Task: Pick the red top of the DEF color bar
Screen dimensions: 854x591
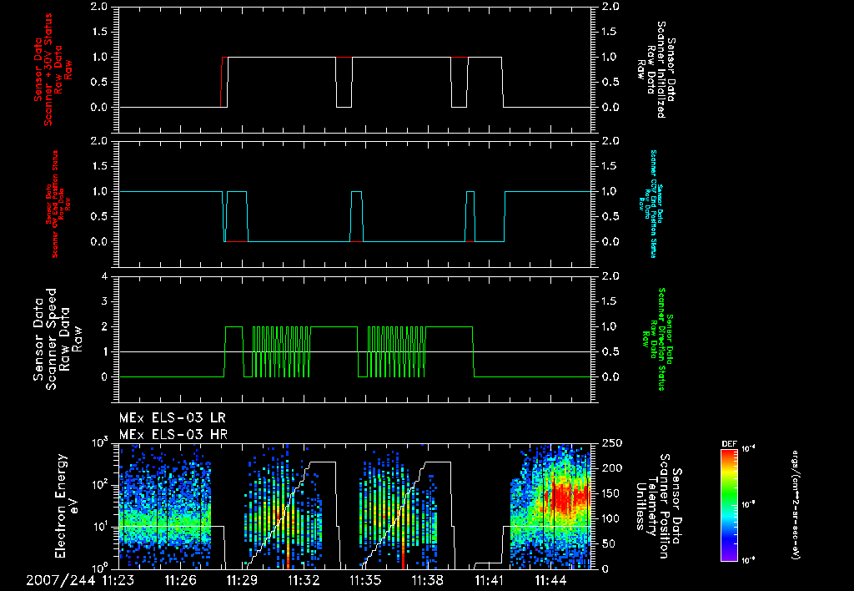Action: coord(729,453)
